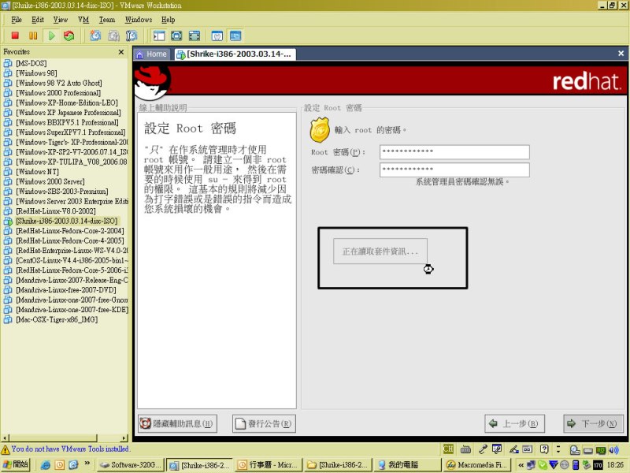The width and height of the screenshot is (630, 473).
Task: Open Macromedia Fireworks taskbar item
Action: (476, 465)
